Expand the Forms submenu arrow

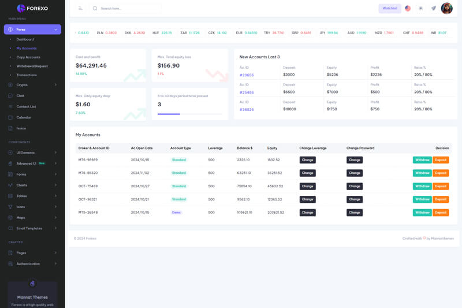tap(55, 174)
